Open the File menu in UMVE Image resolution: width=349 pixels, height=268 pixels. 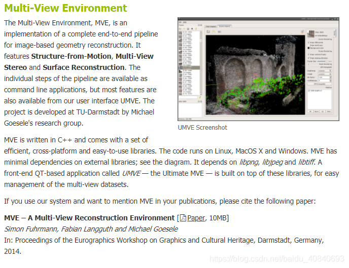pos(181,22)
